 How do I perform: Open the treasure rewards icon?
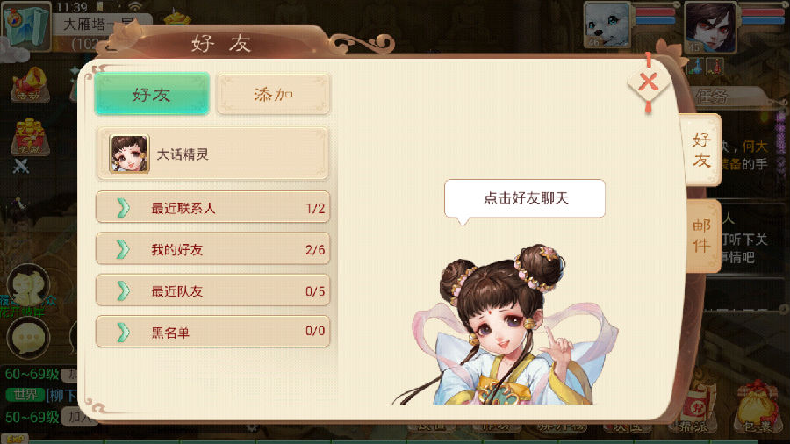[30, 137]
